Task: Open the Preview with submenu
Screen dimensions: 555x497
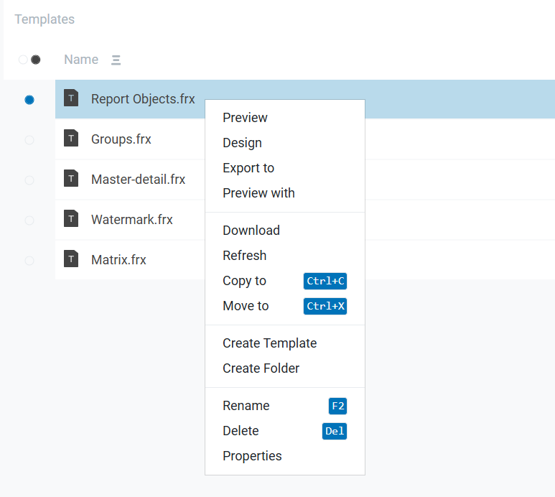Action: point(258,193)
